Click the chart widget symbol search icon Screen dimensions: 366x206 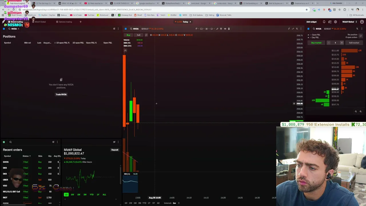click(x=131, y=29)
